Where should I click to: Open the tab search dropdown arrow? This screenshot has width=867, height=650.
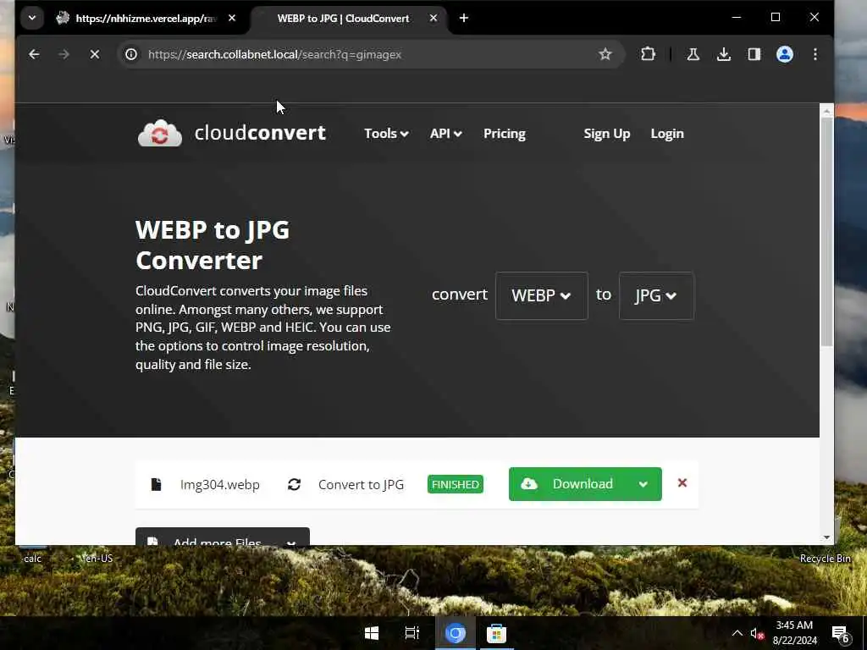pos(32,19)
